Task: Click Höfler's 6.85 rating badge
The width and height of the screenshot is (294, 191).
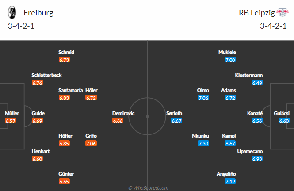Action: (x=64, y=143)
